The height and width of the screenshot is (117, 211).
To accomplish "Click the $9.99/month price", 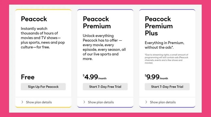I will 156,77.
